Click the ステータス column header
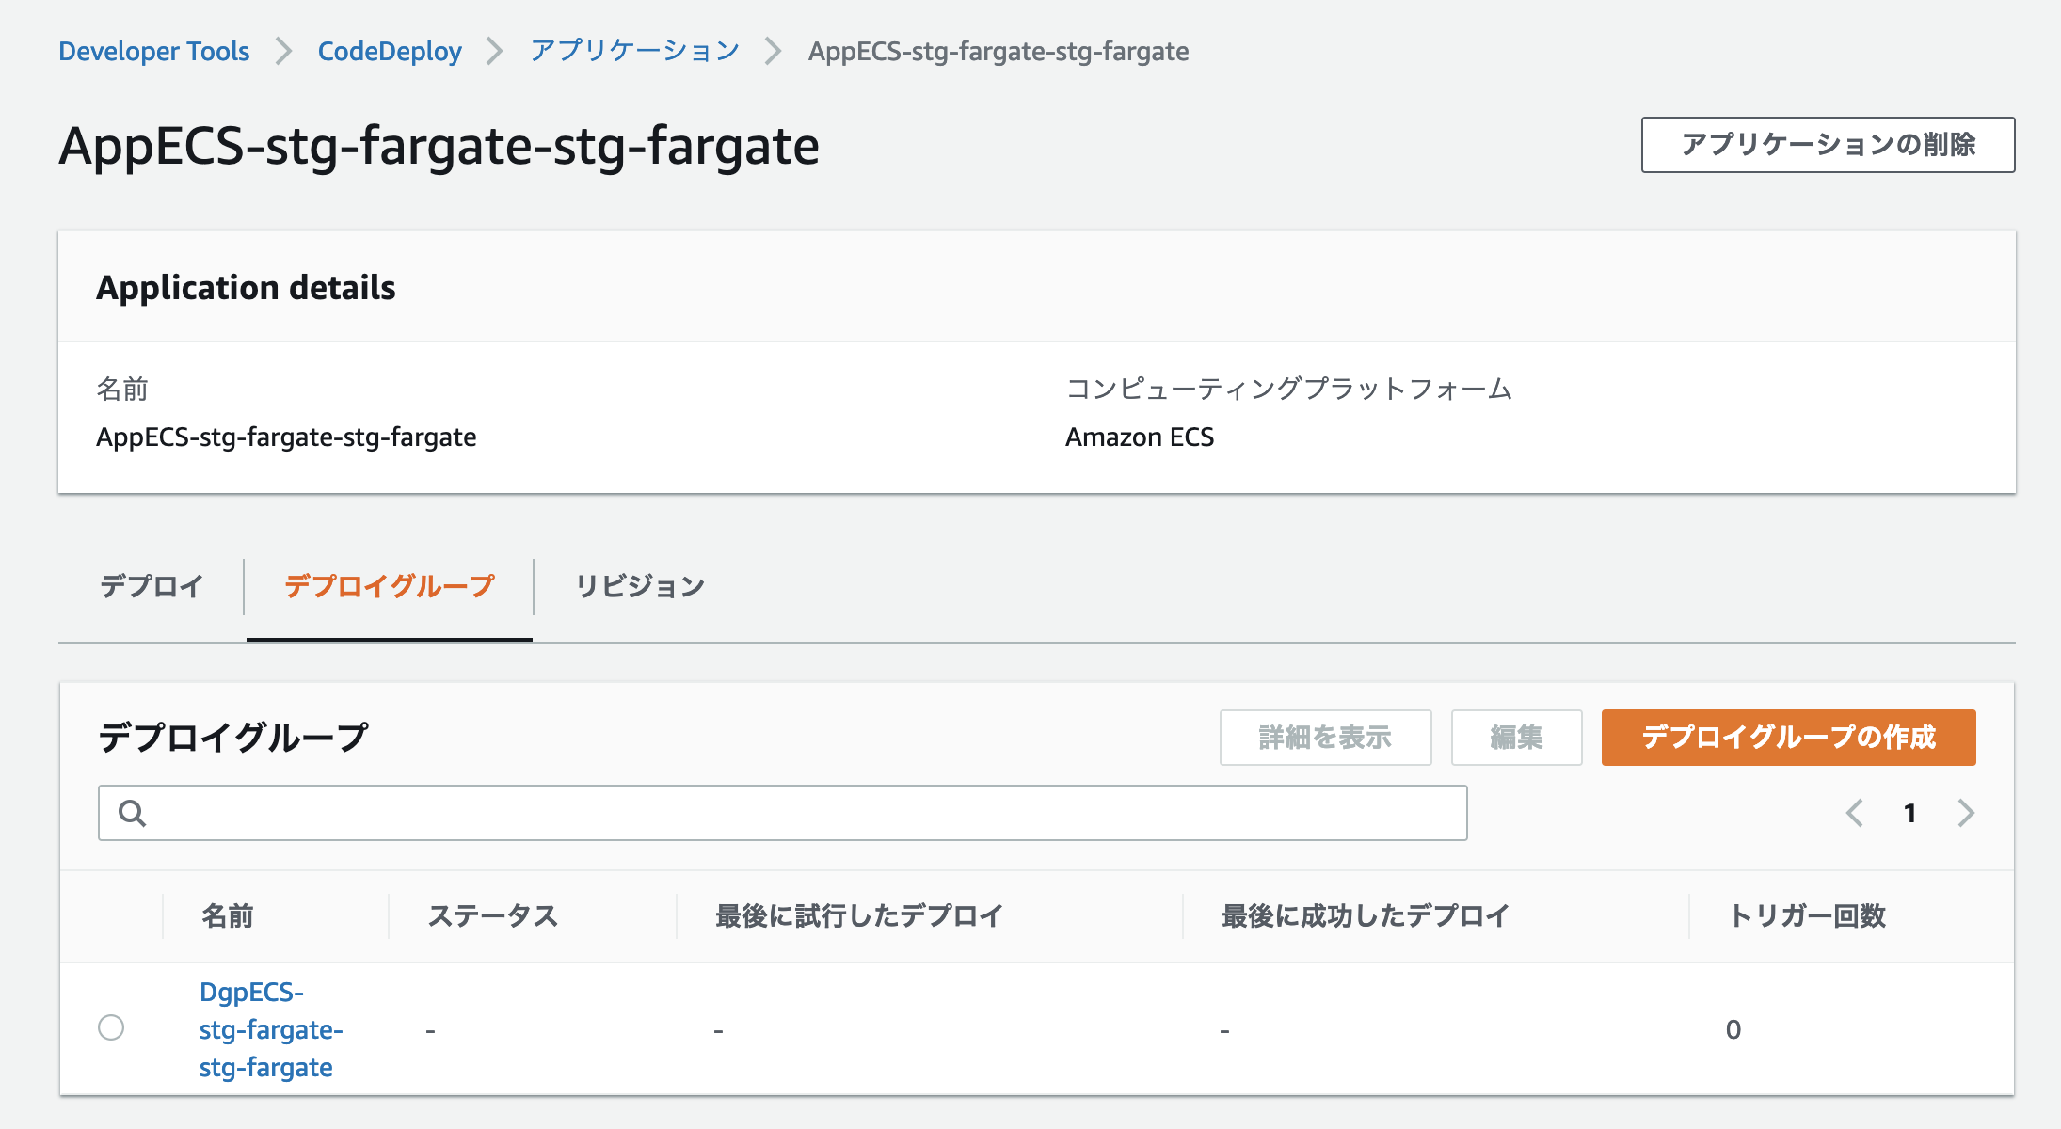2061x1129 pixels. pyautogui.click(x=493, y=915)
